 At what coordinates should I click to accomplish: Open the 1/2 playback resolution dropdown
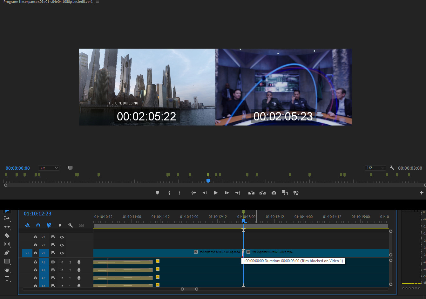click(375, 168)
